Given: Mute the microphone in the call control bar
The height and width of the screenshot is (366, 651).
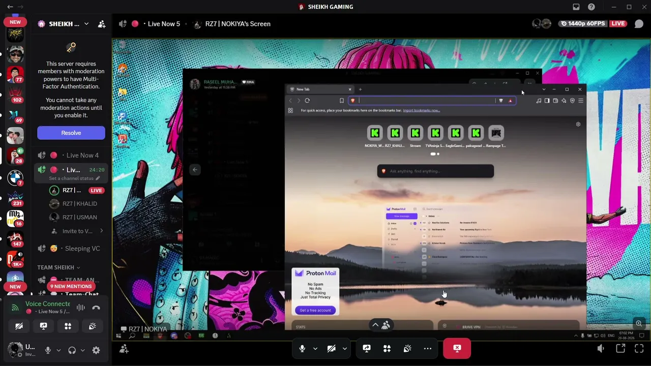Looking at the screenshot, I should pos(302,348).
